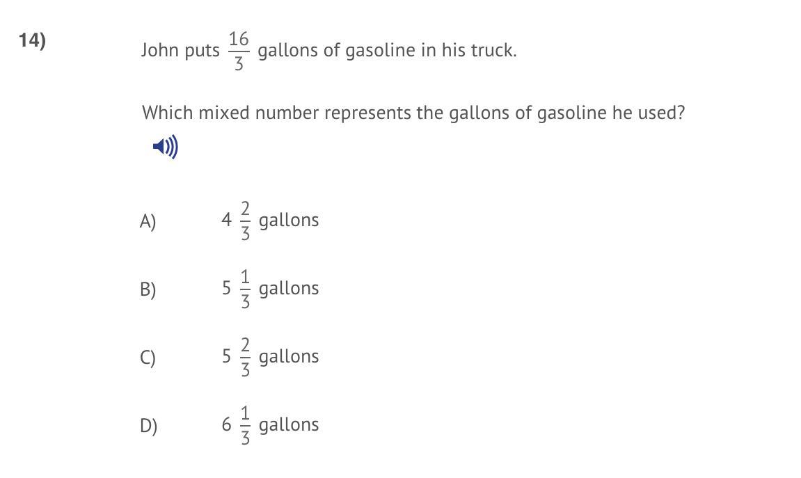Image resolution: width=801 pixels, height=478 pixels.
Task: Select answer letter D)
Action: click(x=148, y=425)
